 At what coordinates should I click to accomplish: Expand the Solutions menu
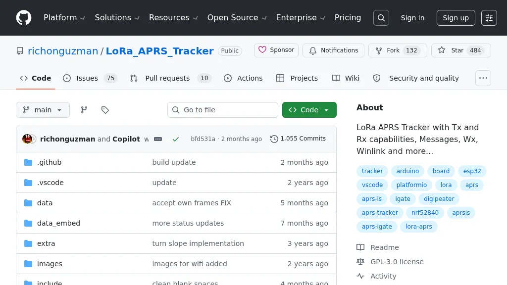click(117, 18)
